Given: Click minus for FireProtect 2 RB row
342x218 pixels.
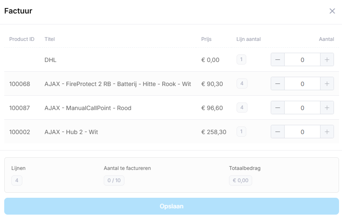Looking at the screenshot, I should pyautogui.click(x=277, y=84).
